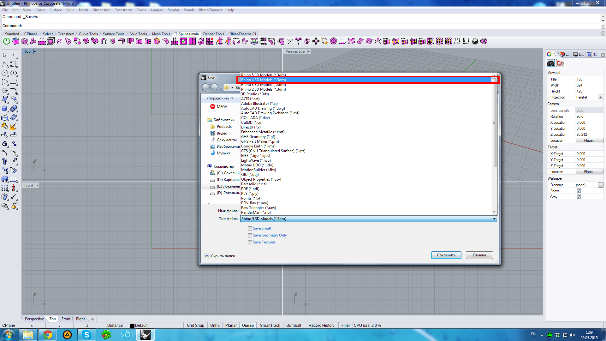The width and height of the screenshot is (606, 341).
Task: Click the Отмена button
Action: click(479, 255)
